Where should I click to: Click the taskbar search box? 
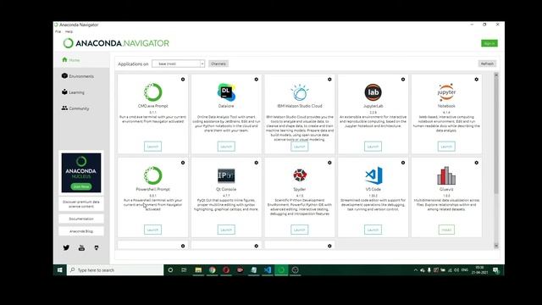(115, 270)
